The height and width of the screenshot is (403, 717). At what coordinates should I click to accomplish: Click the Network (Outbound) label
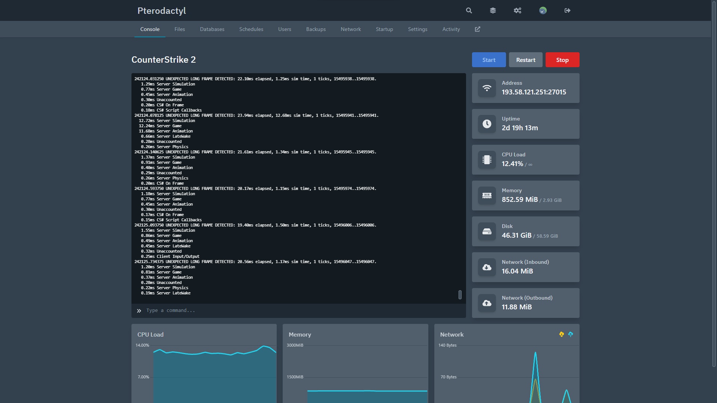pos(527,298)
